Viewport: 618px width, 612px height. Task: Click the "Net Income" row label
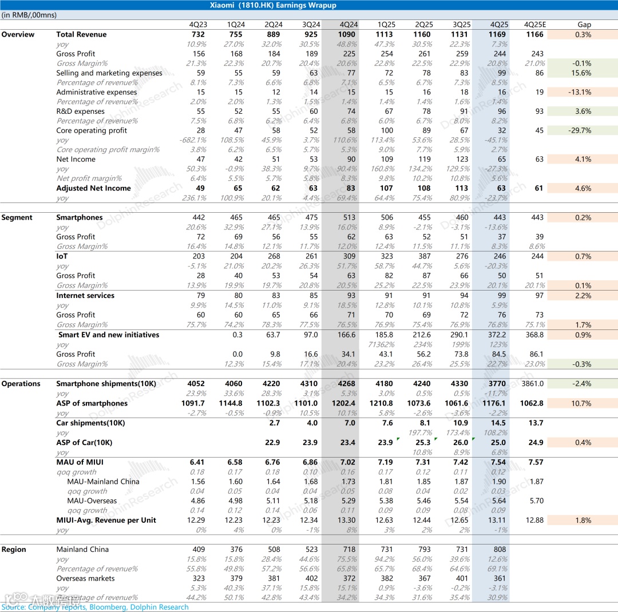coord(76,159)
